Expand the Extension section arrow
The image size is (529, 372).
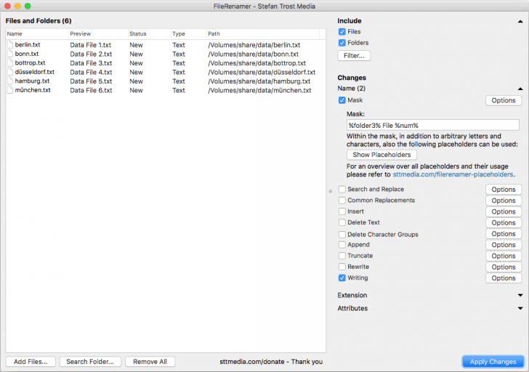click(520, 295)
